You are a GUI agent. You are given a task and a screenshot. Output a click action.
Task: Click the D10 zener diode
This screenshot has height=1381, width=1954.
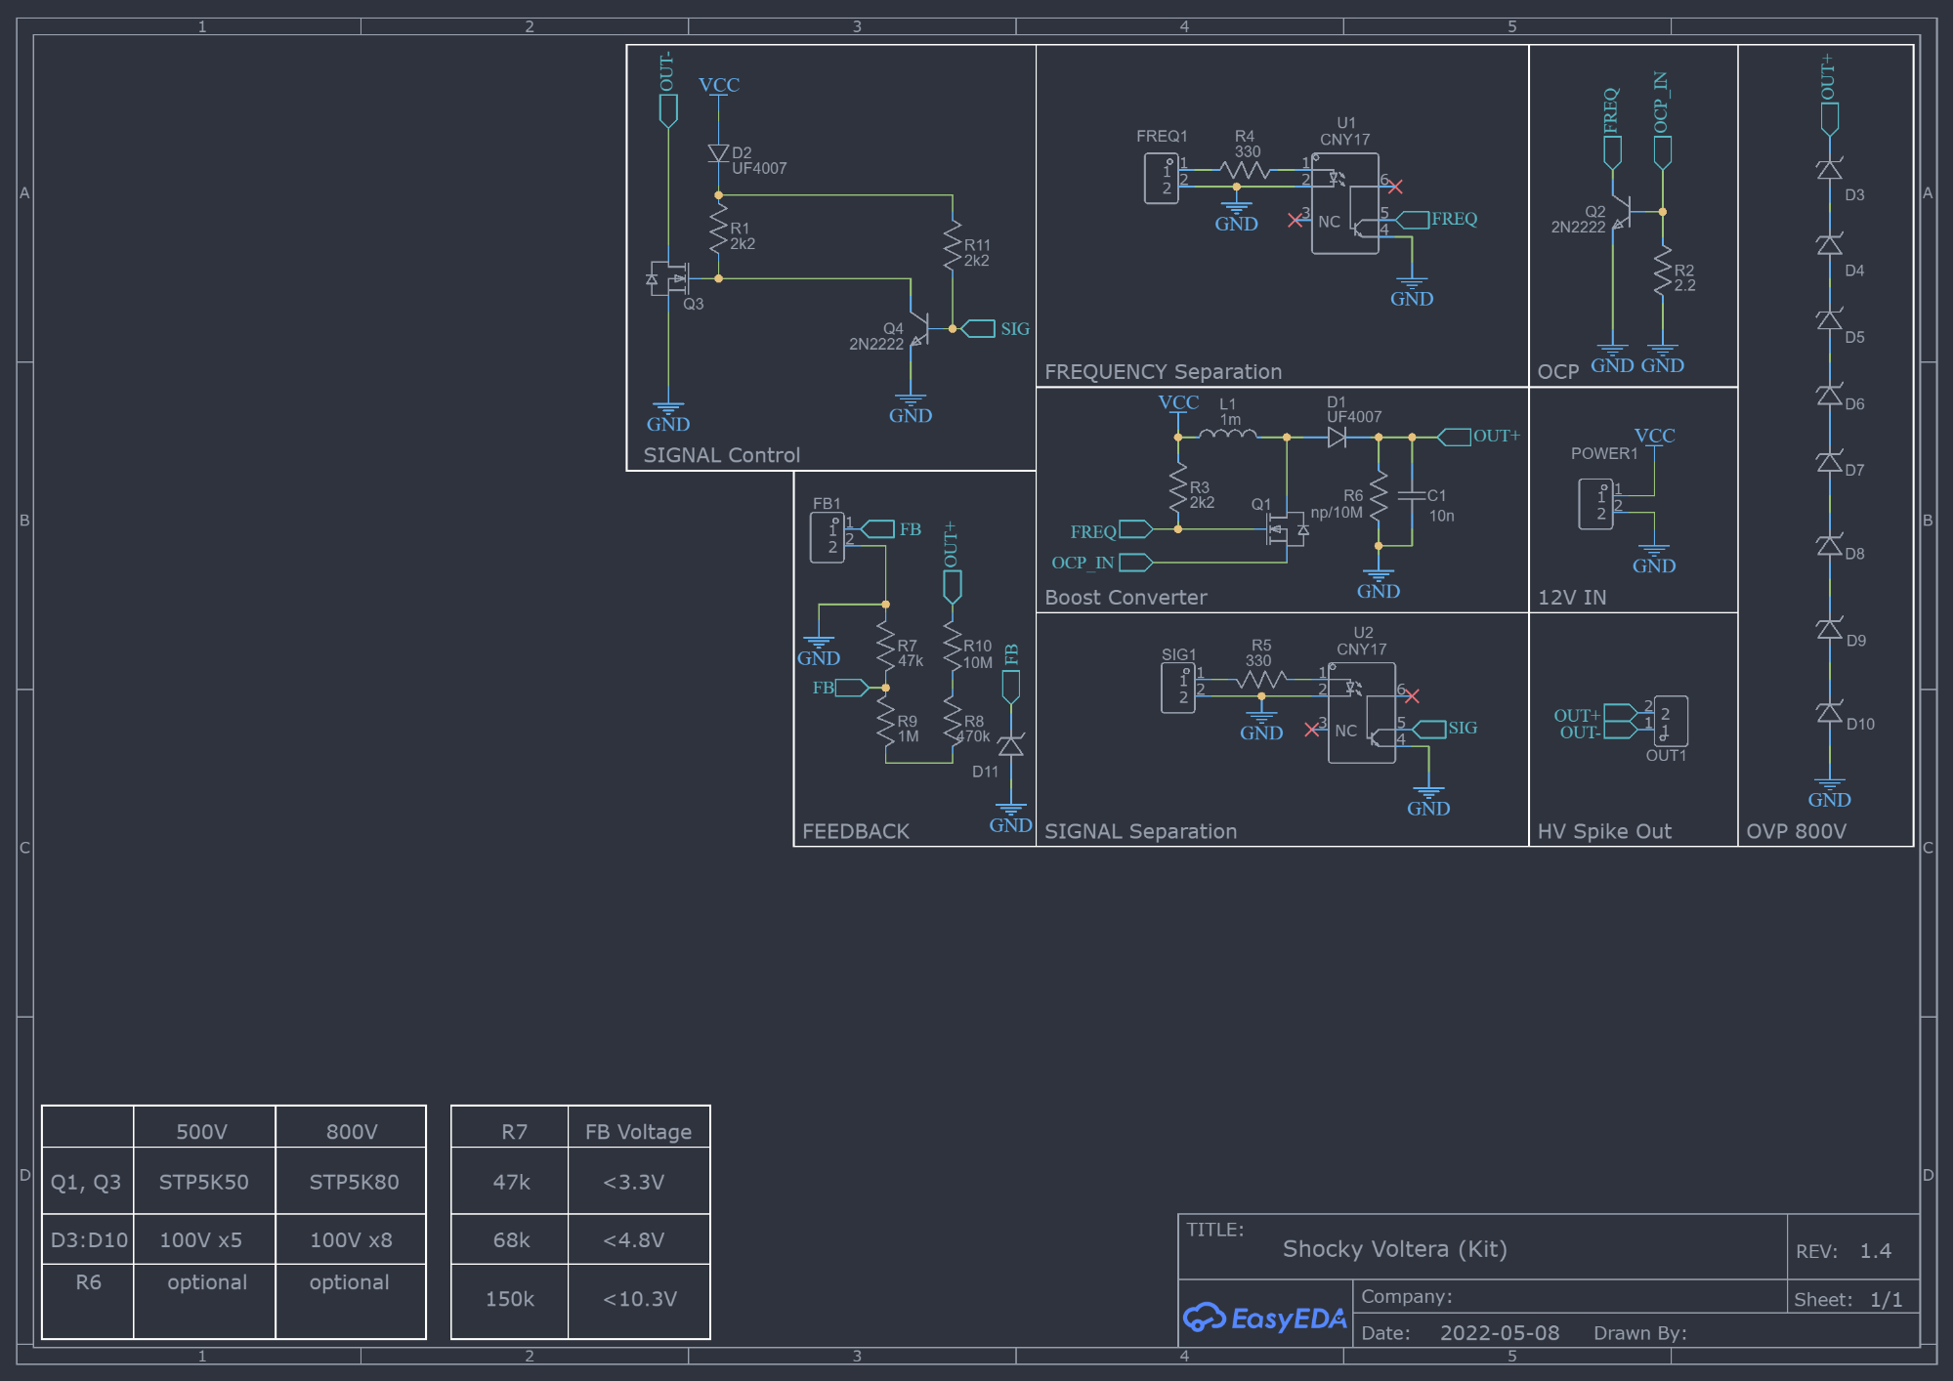[1829, 713]
